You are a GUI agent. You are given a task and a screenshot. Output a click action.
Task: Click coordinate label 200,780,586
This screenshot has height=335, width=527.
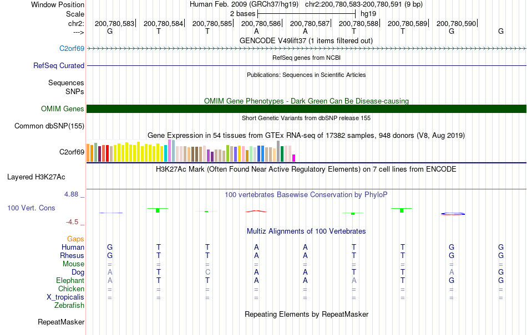tap(261, 23)
